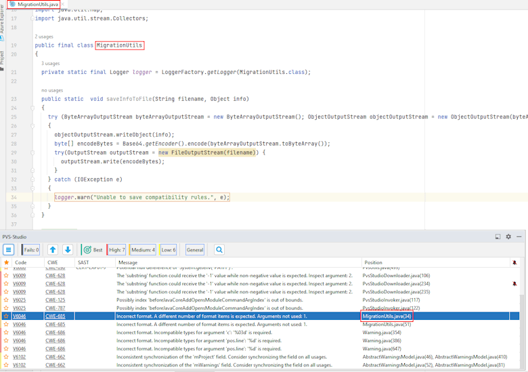Sort warnings by the Message column header
The image size is (528, 372).
[127, 262]
